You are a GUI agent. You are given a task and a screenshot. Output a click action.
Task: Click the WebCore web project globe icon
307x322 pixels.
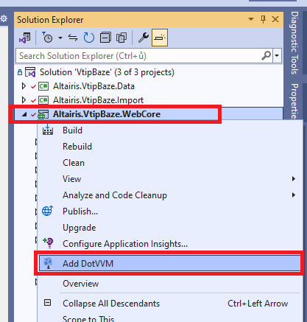click(x=43, y=114)
